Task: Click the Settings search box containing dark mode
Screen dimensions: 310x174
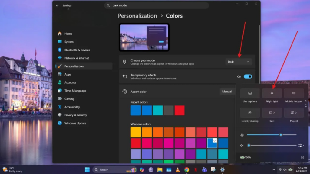Action: pyautogui.click(x=157, y=5)
